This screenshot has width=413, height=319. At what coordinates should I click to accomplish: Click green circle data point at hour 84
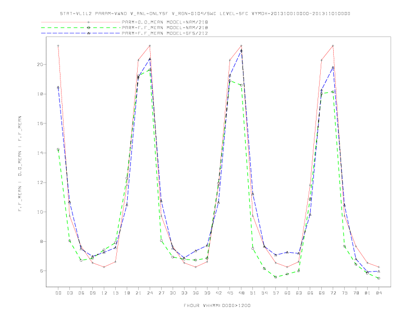pos(379,278)
